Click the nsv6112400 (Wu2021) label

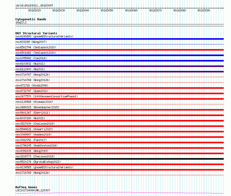(x=30, y=69)
